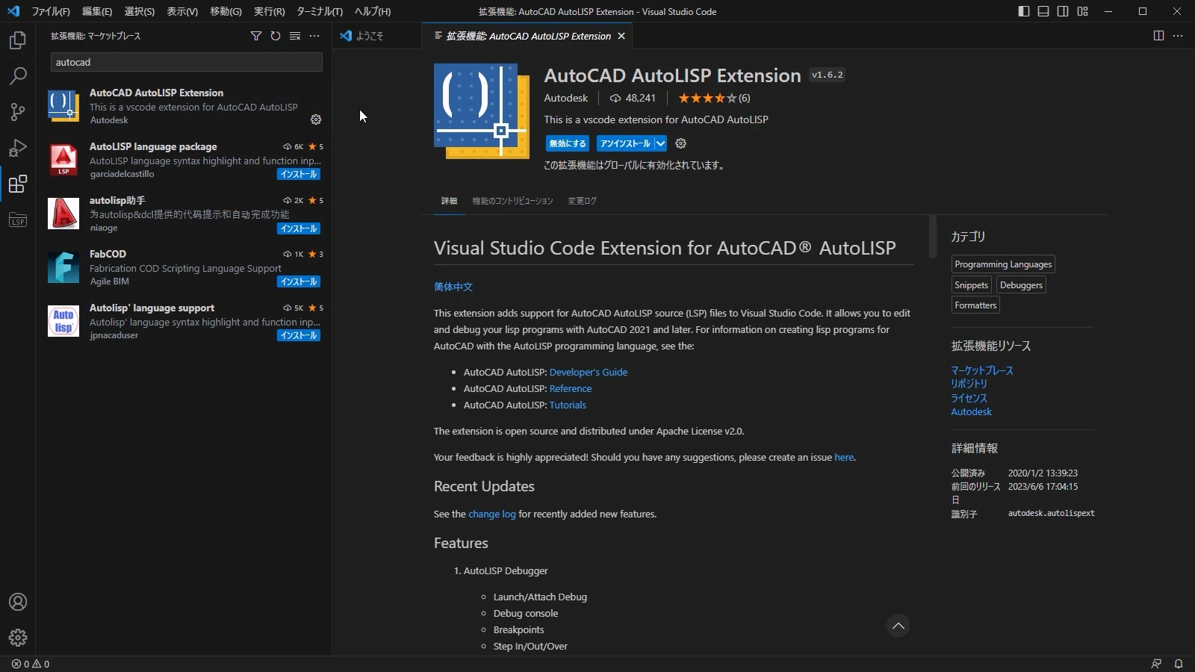Open the ファイル(F) menu
Screen dimensions: 1195x672
51,11
